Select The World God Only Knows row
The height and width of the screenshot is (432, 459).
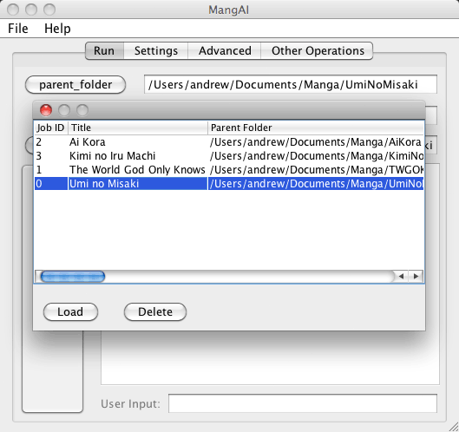(229, 170)
